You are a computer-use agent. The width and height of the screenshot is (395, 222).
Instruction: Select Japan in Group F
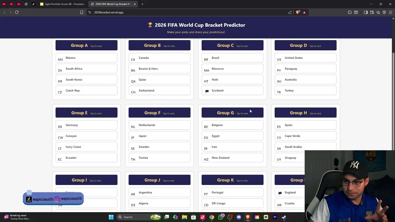tap(160, 136)
